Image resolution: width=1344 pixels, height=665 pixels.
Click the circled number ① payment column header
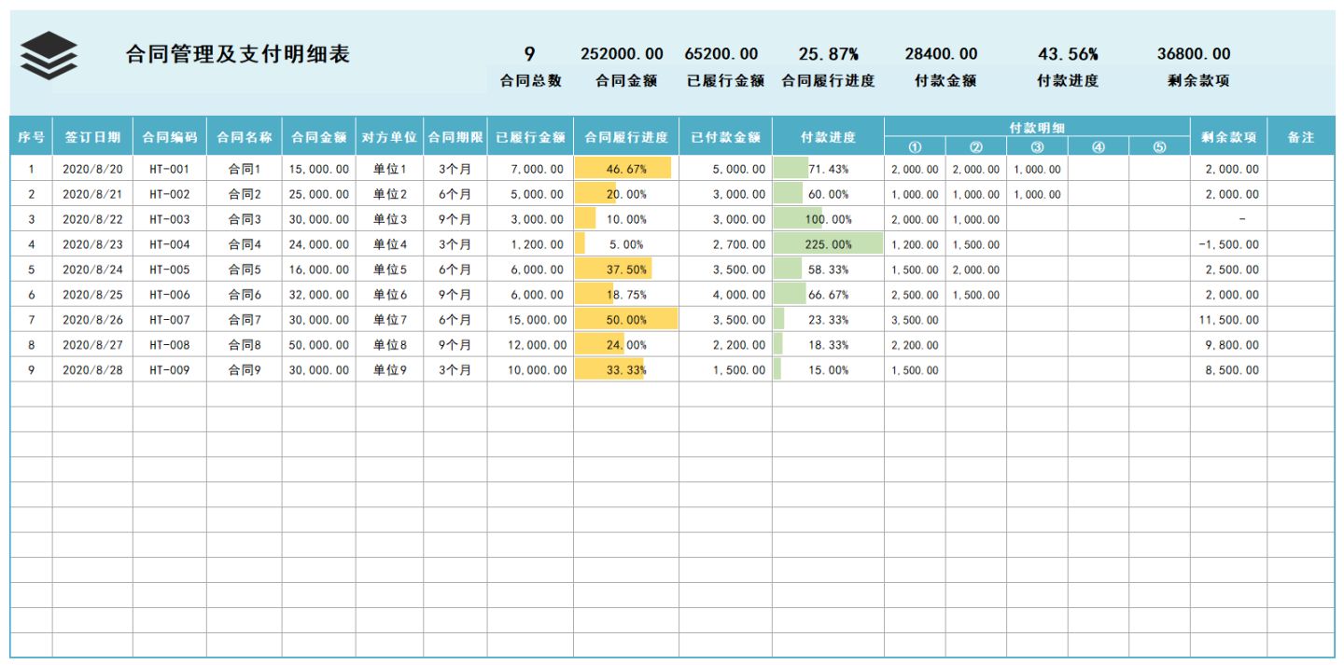tap(915, 146)
